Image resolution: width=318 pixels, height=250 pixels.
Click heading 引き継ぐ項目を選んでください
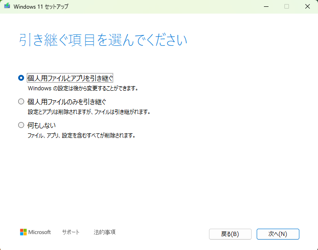tap(103, 40)
